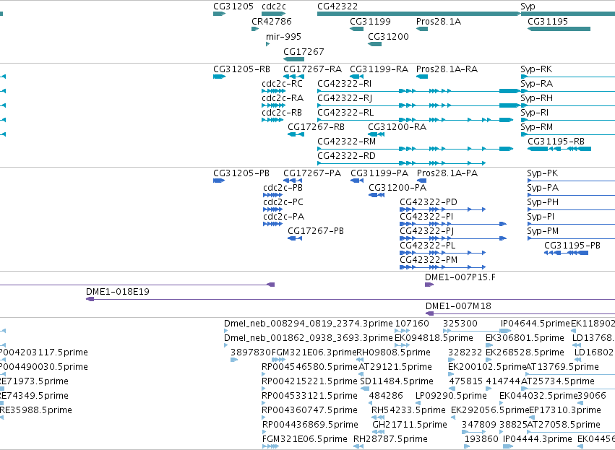Image resolution: width=615 pixels, height=450 pixels.
Task: Click transcript cdc2c-RC
Action: (273, 91)
